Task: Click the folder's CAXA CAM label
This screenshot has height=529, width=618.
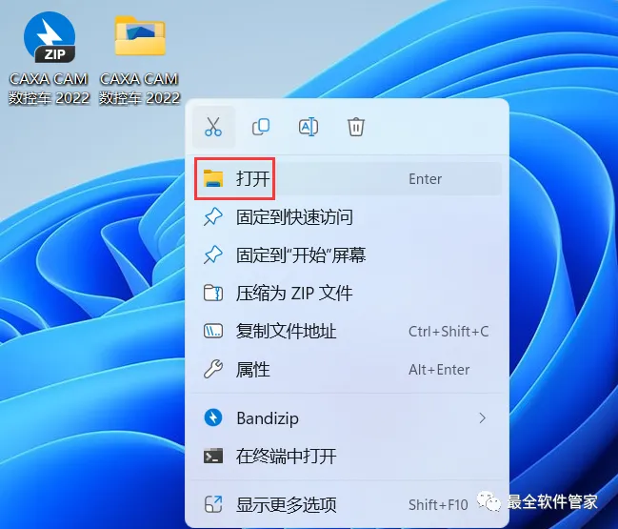Action: click(x=140, y=89)
